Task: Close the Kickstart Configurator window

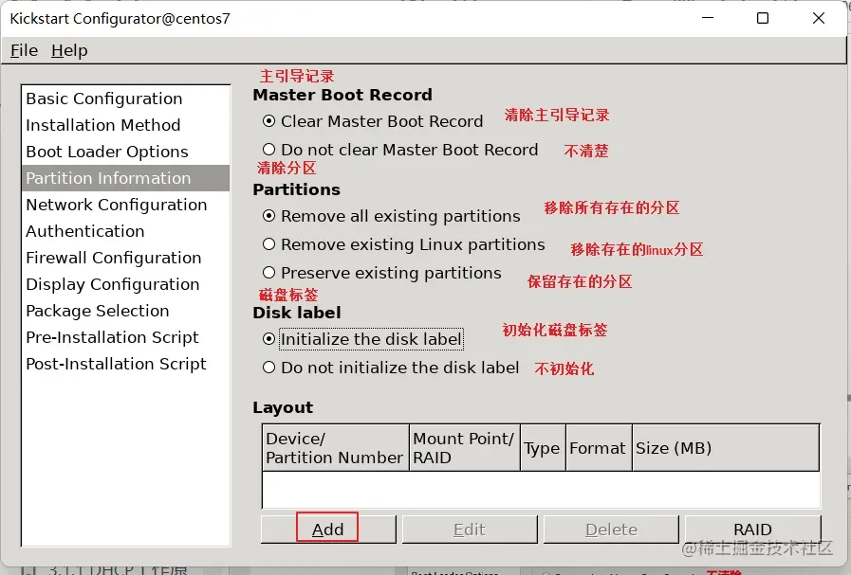Action: [x=819, y=18]
